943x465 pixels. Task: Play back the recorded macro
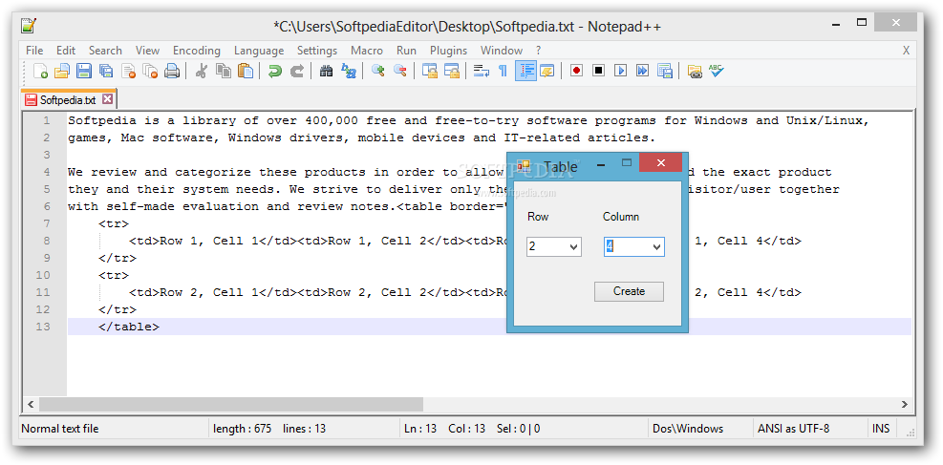click(621, 71)
